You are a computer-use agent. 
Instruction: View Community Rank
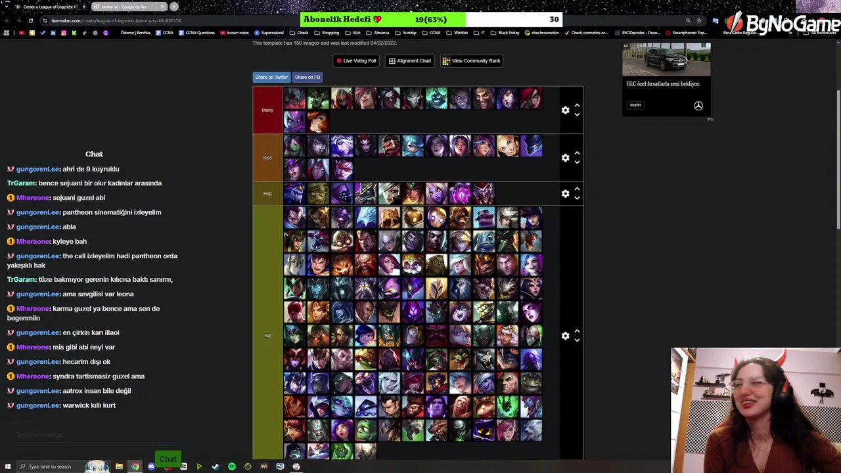tap(472, 60)
